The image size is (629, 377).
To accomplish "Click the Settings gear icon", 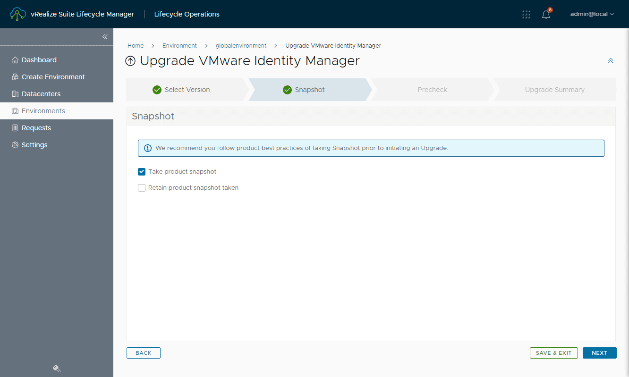I will (15, 145).
